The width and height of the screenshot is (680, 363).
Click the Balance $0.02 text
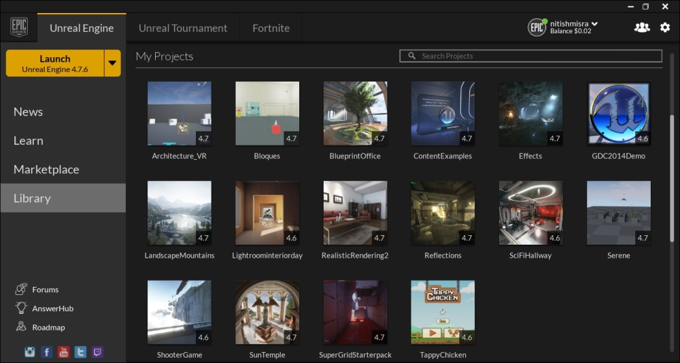tap(571, 31)
